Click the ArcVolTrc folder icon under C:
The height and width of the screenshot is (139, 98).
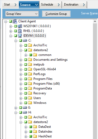[x=30, y=45]
